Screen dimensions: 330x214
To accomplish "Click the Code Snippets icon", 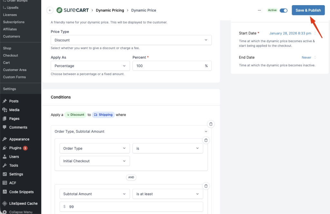I will [x=5, y=192].
